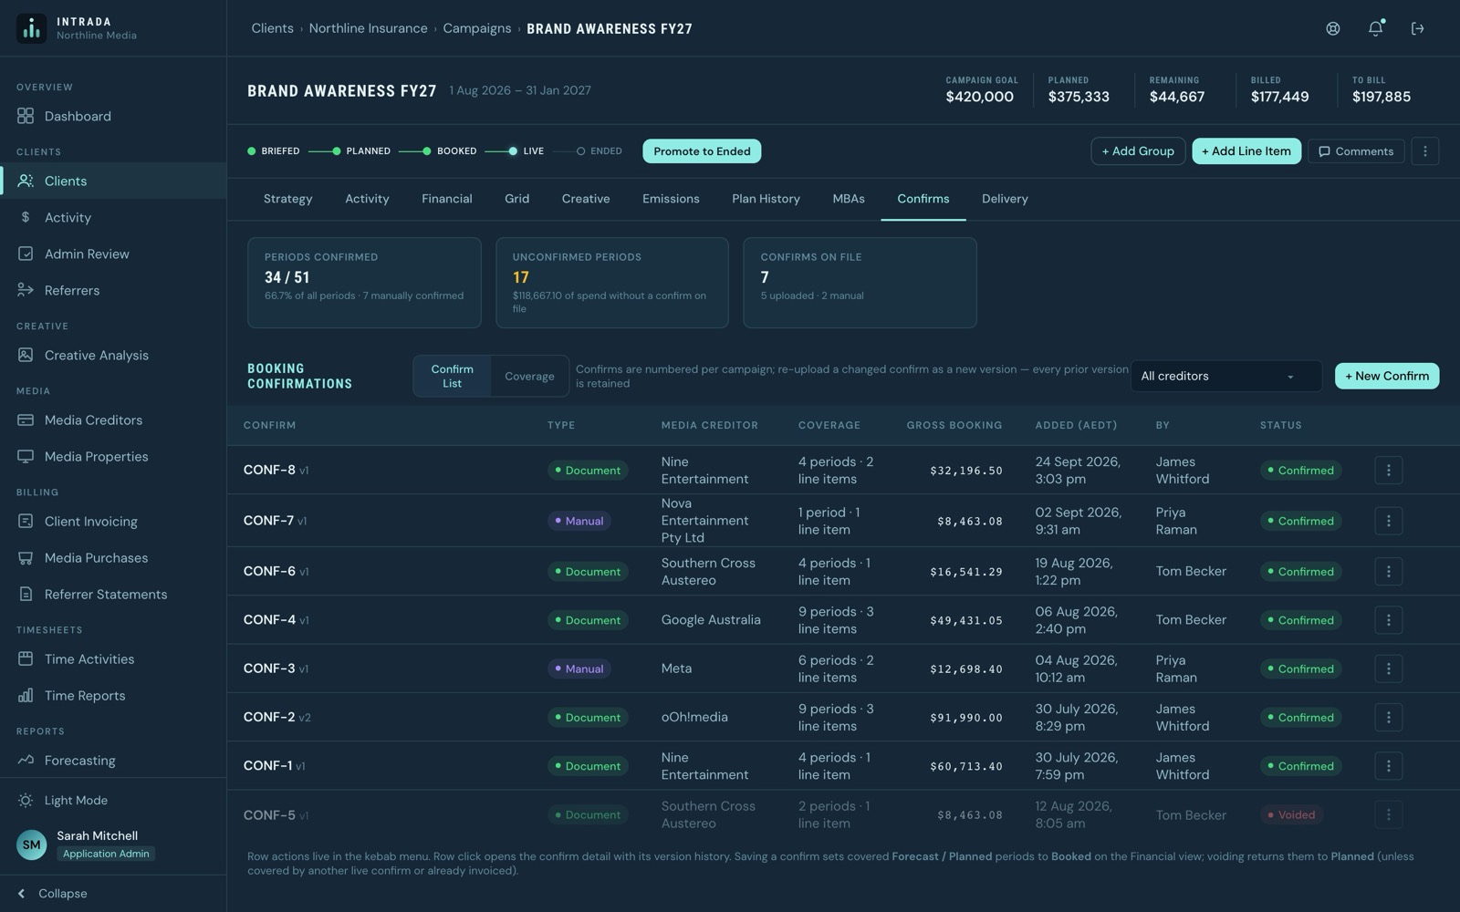Open Northline Insurance breadcrumb link

(368, 28)
